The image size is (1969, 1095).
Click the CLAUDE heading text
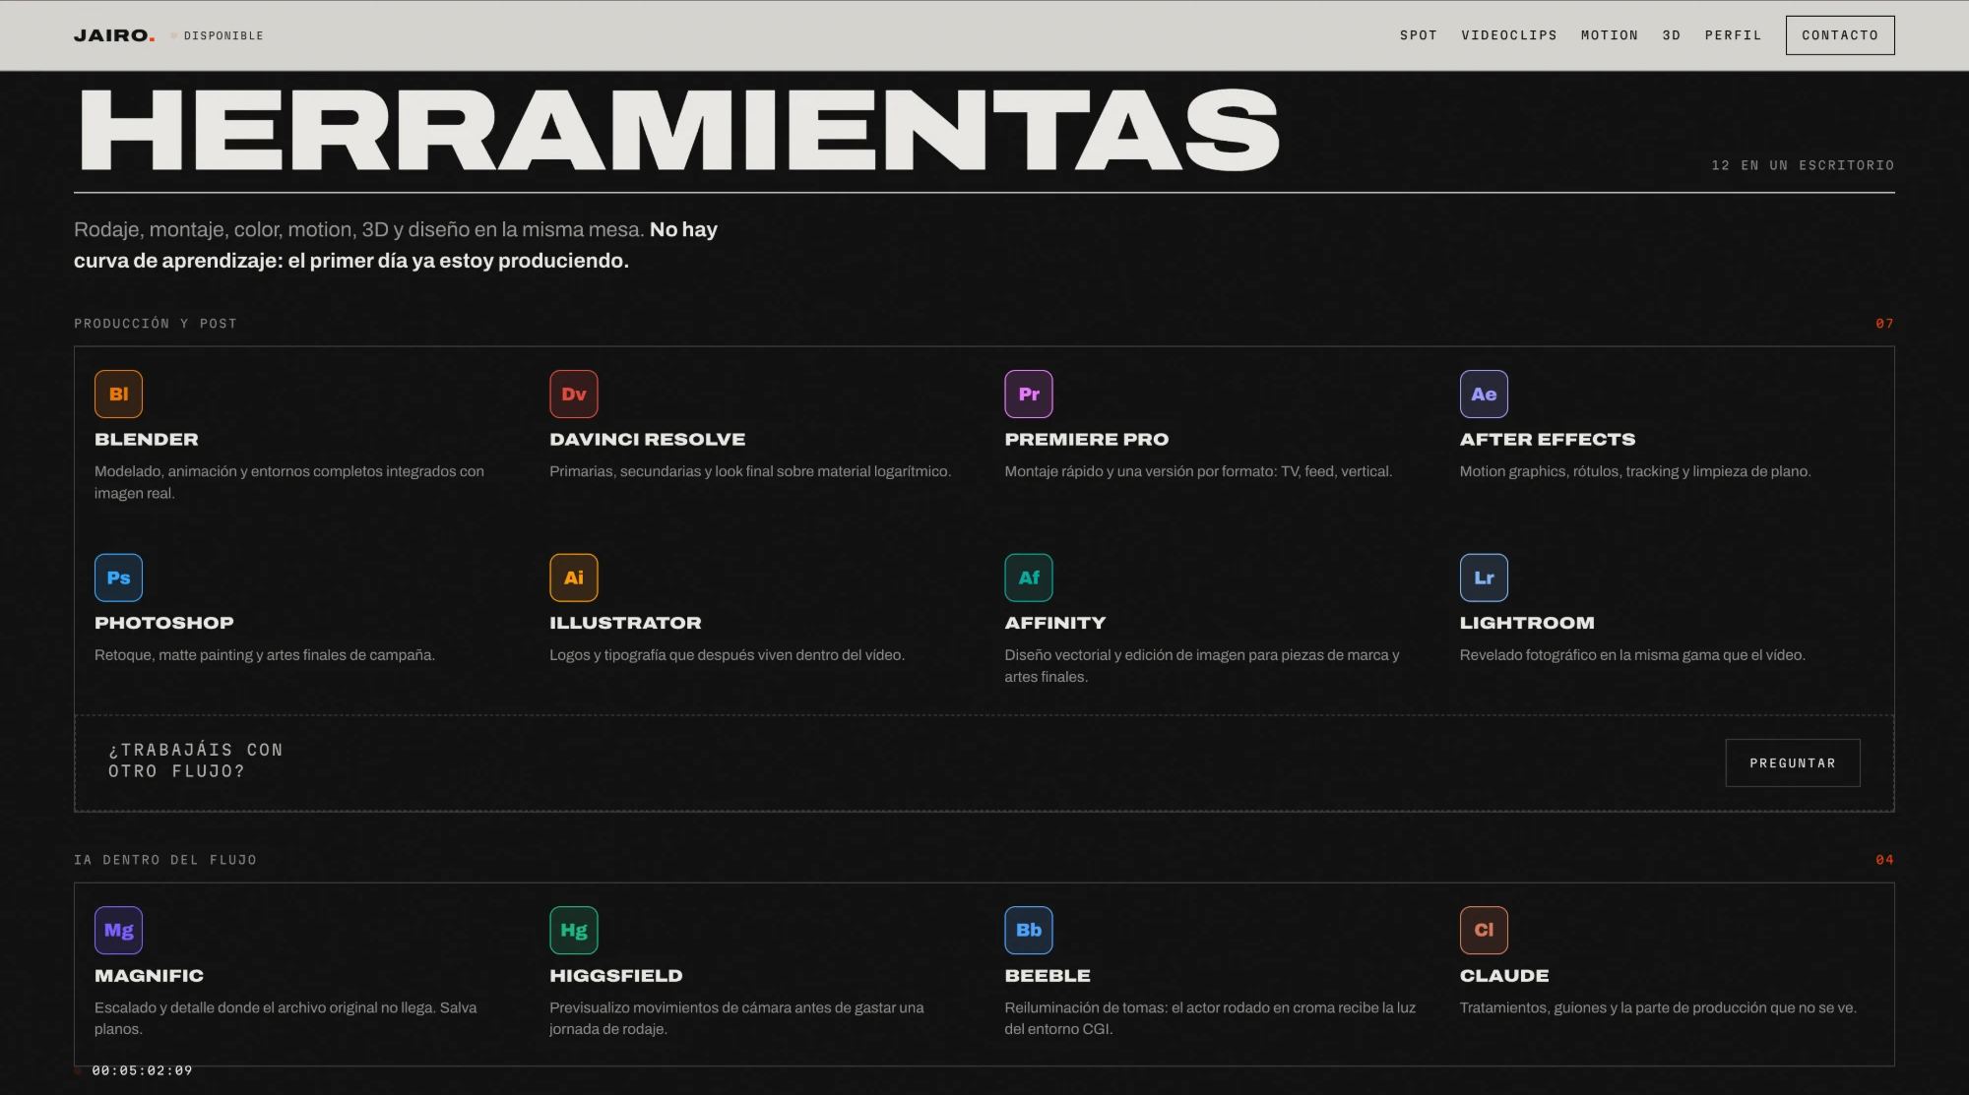1504,975
